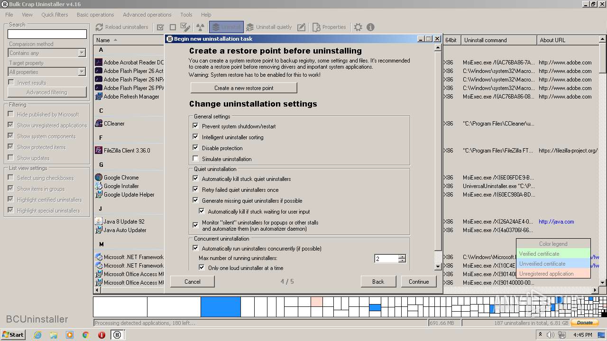Open Internet Explorer from the taskbar
The height and width of the screenshot is (341, 607).
[x=37, y=335]
